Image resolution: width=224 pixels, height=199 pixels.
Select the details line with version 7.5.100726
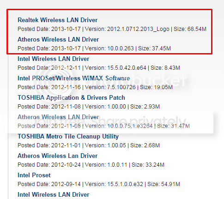(95, 87)
